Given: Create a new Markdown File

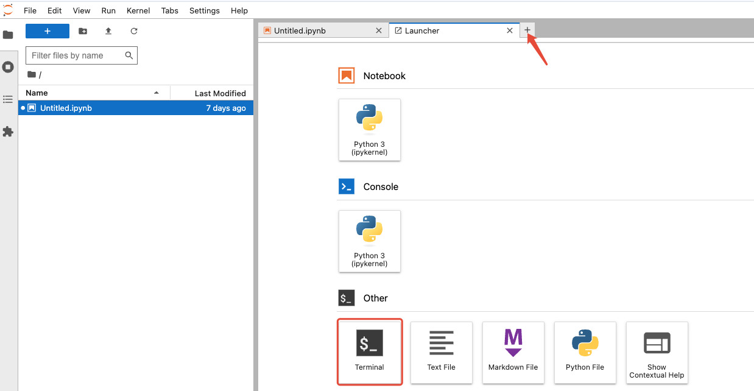Looking at the screenshot, I should (x=513, y=353).
